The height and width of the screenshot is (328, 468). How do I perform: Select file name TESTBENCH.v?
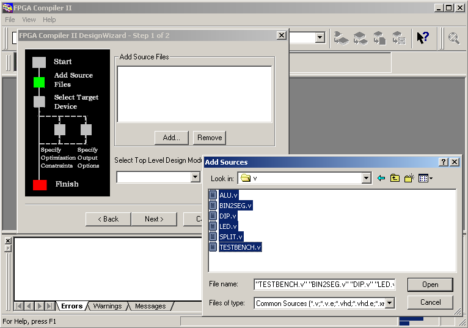[x=240, y=247]
